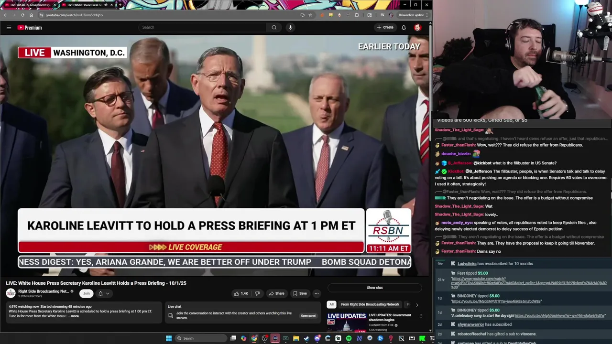Open Steam from the taskbar
This screenshot has height=344, width=612.
(x=306, y=338)
